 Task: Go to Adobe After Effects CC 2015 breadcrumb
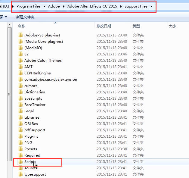tap(92, 6)
